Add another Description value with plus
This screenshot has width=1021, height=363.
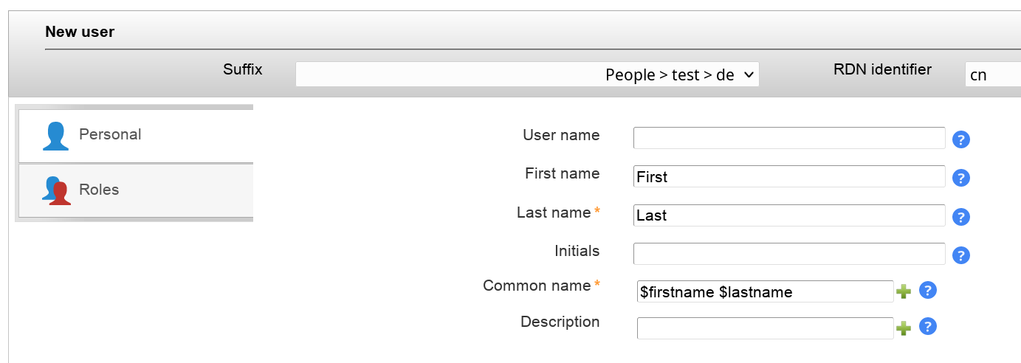coord(904,328)
